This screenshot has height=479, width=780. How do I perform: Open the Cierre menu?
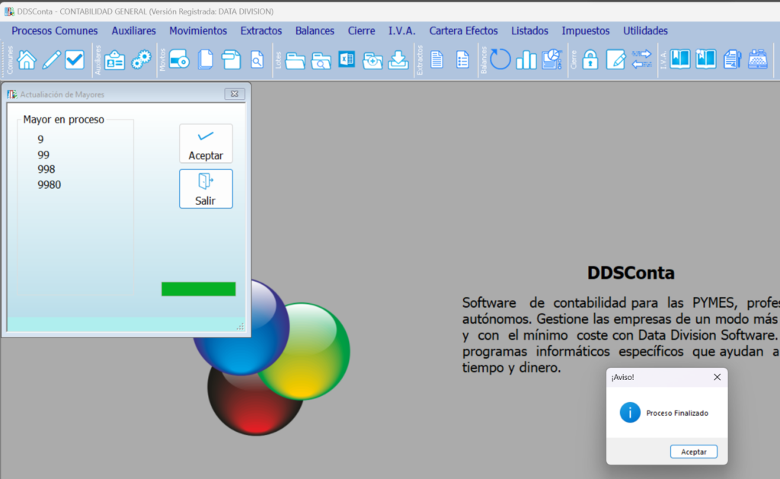click(362, 30)
